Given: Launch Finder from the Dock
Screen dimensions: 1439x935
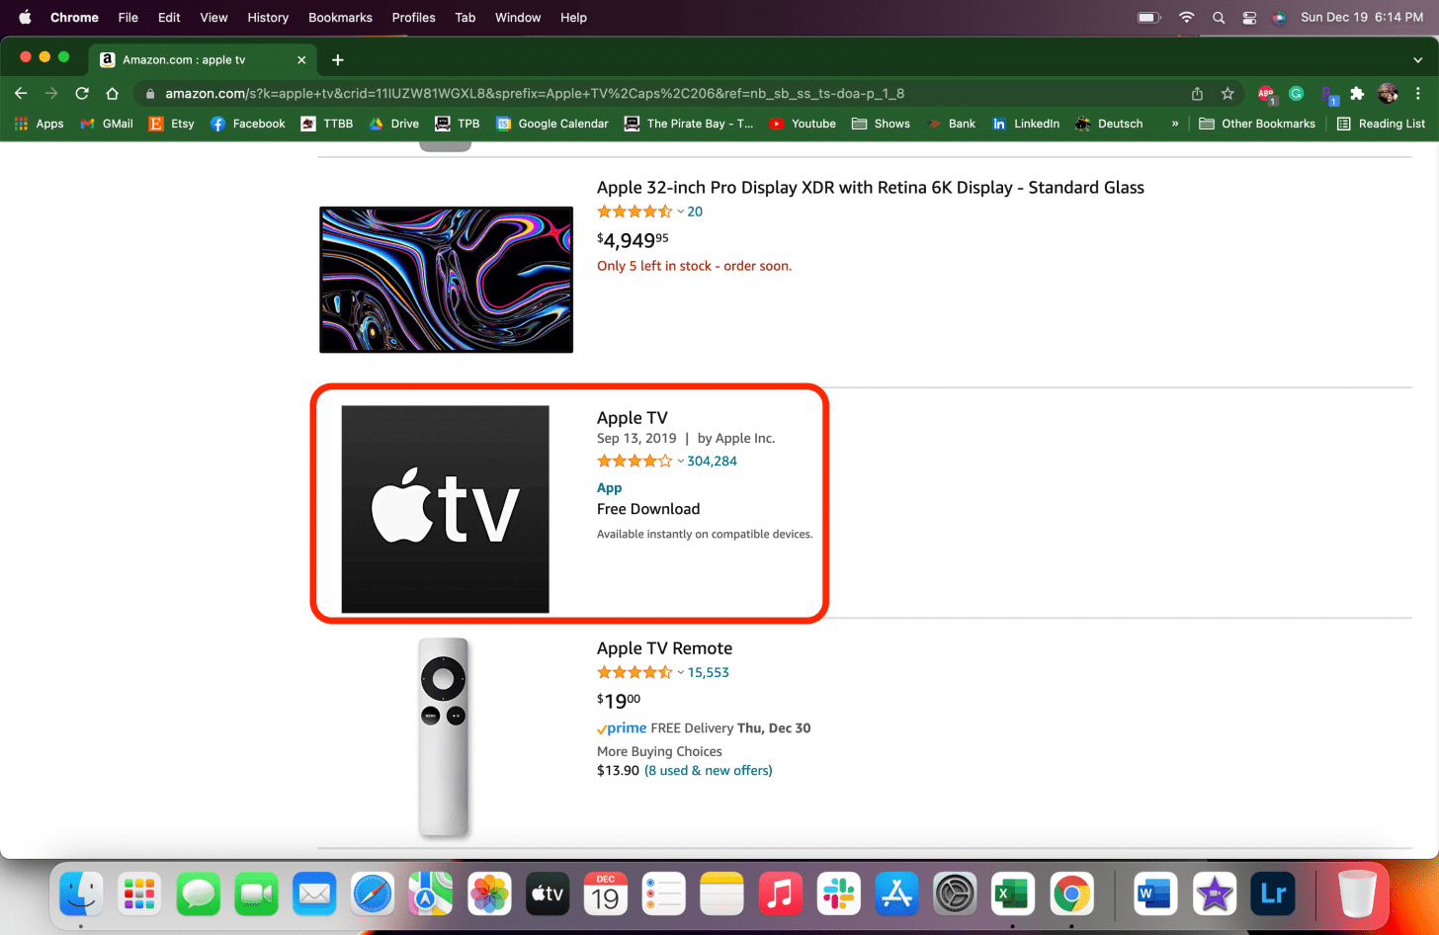Looking at the screenshot, I should [81, 894].
